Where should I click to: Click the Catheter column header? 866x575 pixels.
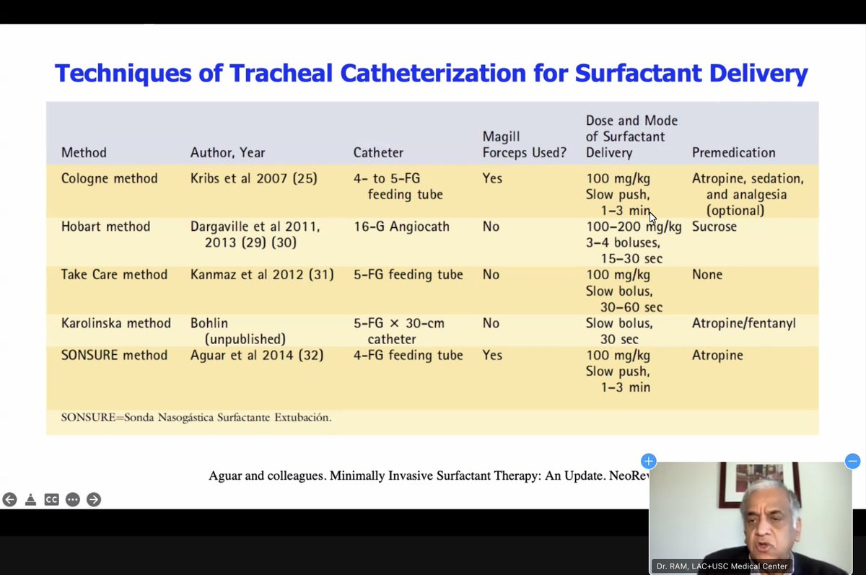(x=378, y=153)
